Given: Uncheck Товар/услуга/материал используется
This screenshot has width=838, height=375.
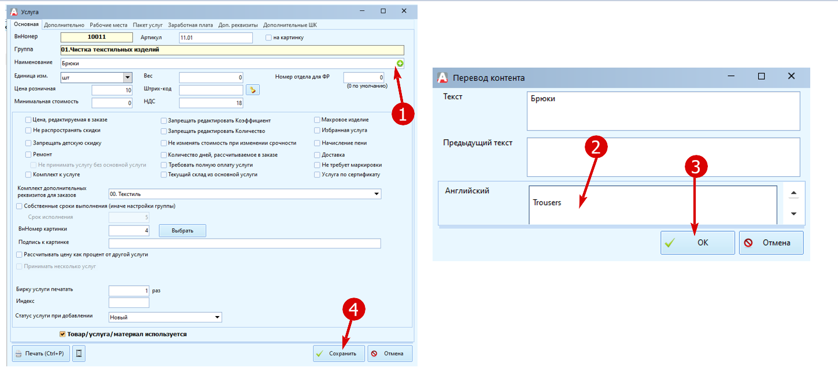Looking at the screenshot, I should 63,334.
